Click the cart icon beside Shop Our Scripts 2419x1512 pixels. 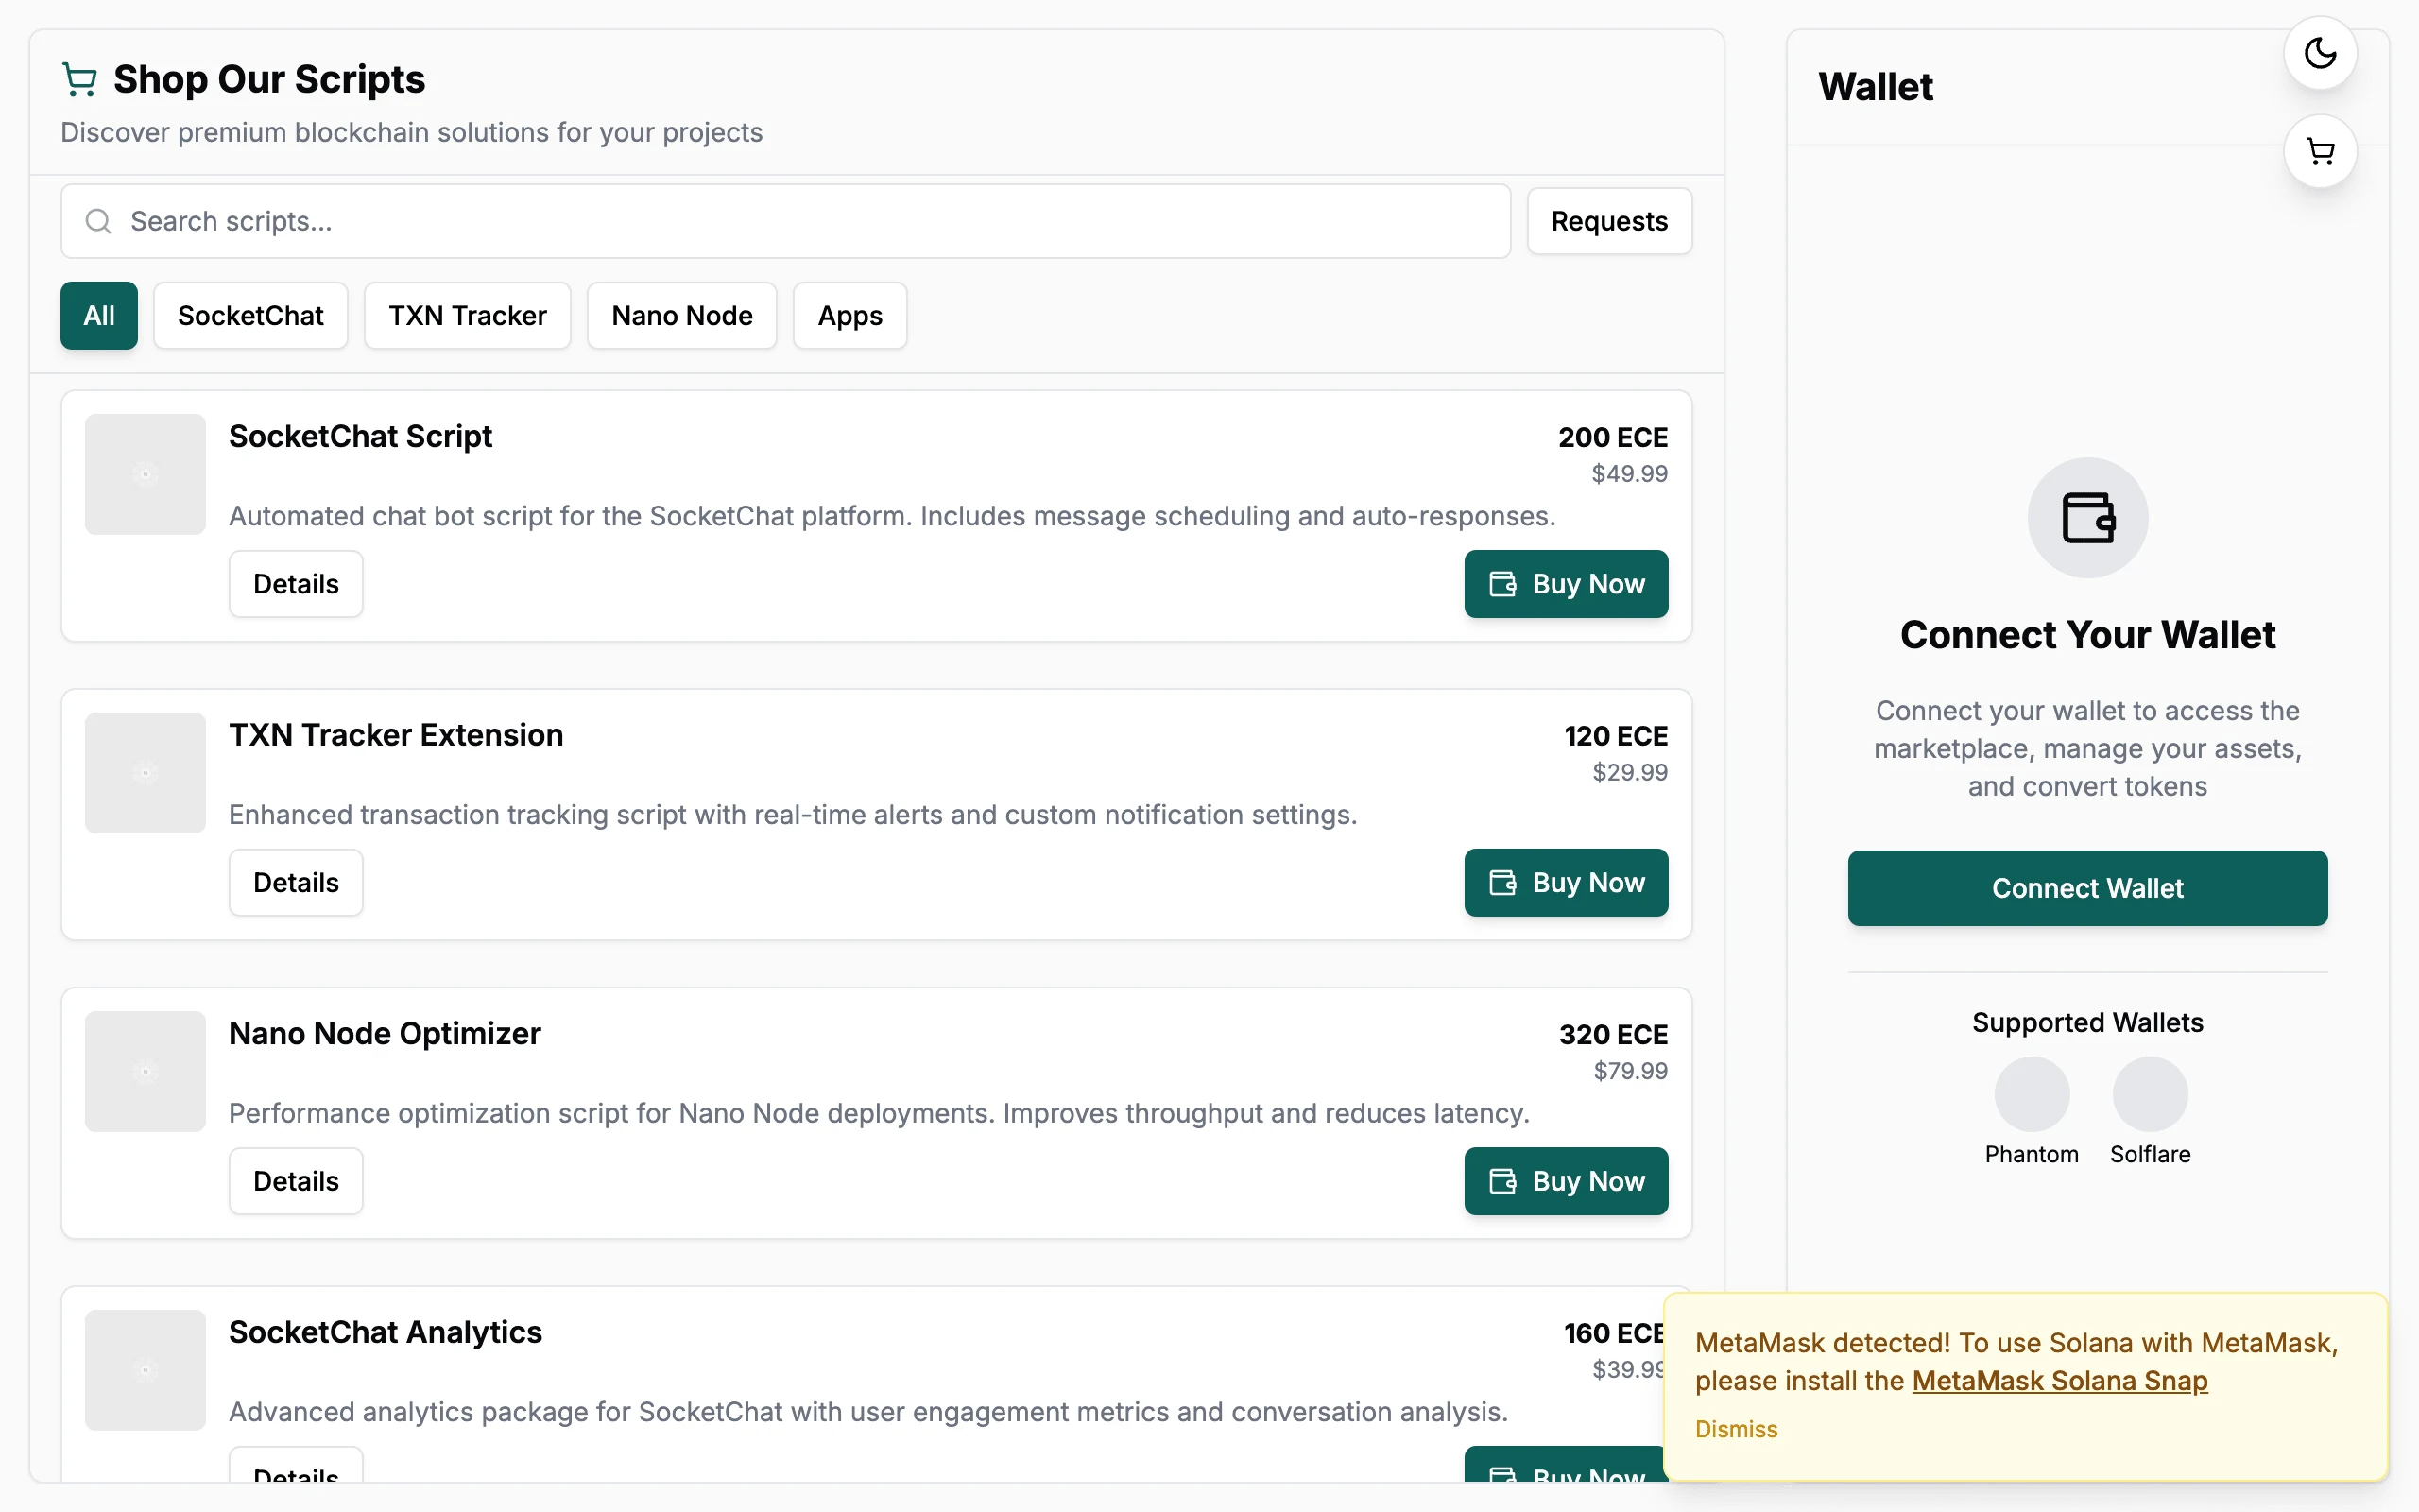click(x=80, y=80)
